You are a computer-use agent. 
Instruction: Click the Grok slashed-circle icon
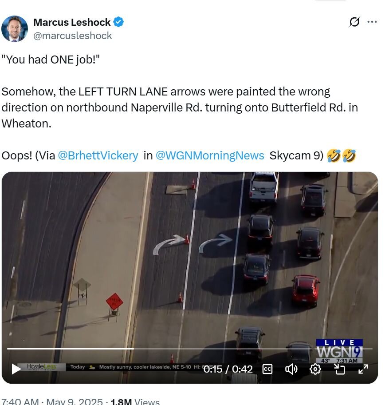354,22
